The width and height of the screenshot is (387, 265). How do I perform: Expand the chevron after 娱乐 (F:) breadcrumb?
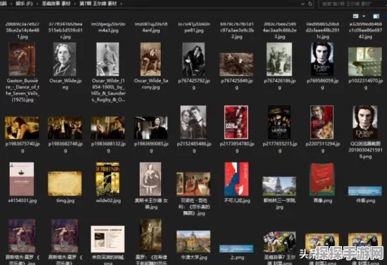(x=37, y=4)
